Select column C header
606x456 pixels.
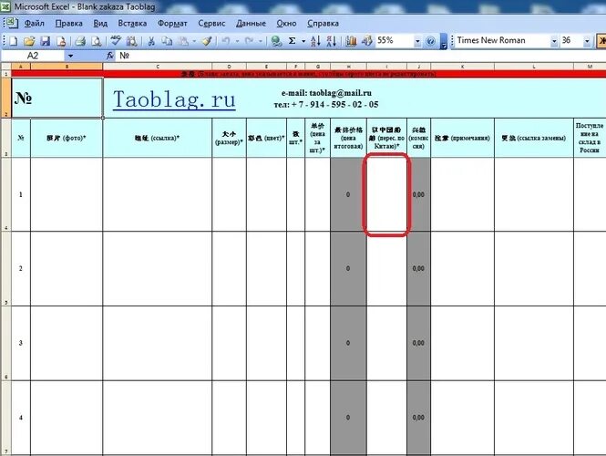(x=158, y=67)
